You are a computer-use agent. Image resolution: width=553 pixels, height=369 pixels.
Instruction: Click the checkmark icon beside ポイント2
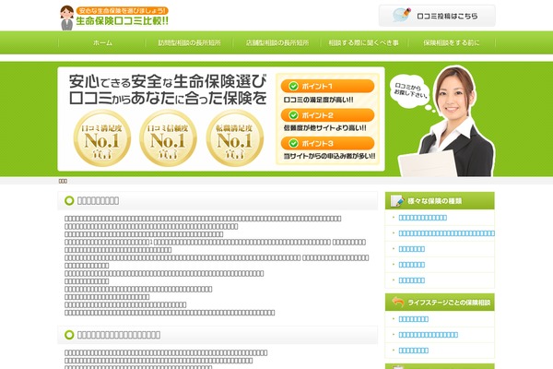click(x=293, y=115)
